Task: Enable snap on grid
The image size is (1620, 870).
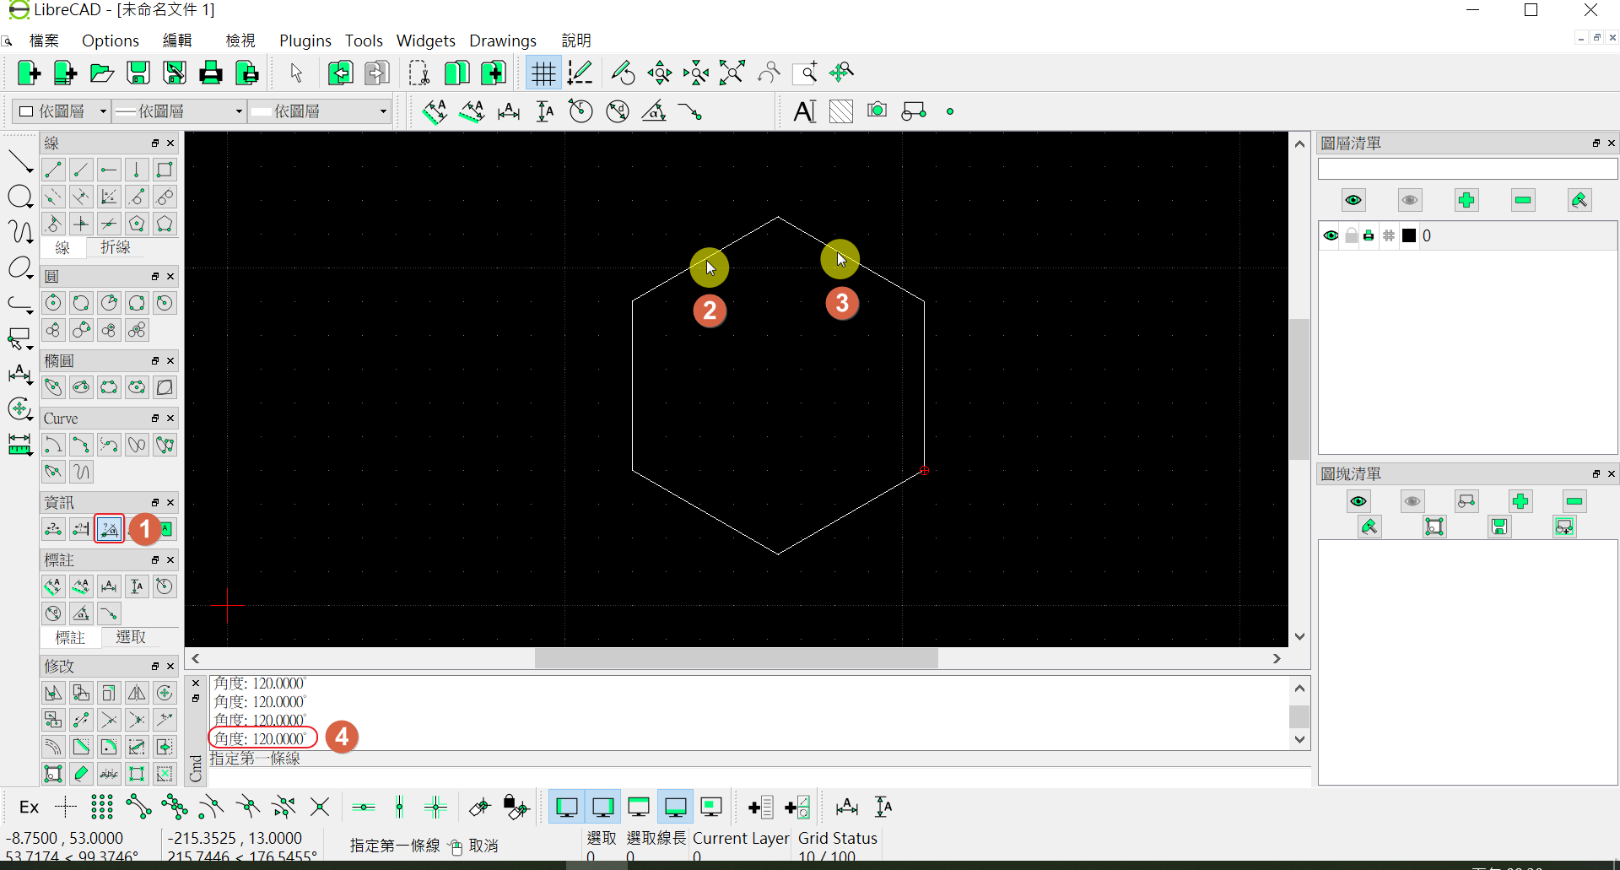Action: pos(101,807)
